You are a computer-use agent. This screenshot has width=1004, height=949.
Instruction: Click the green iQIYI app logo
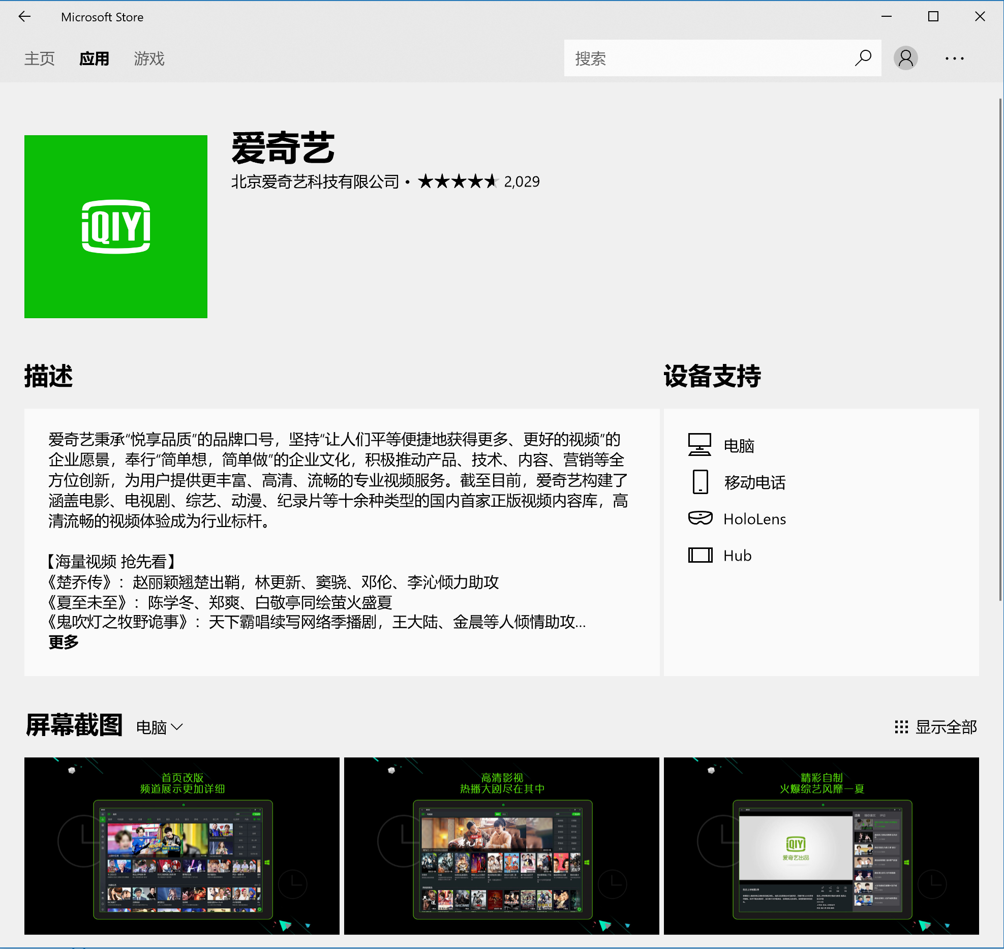[116, 227]
